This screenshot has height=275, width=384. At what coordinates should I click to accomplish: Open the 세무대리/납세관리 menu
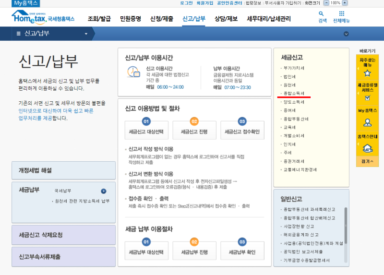pyautogui.click(x=269, y=19)
